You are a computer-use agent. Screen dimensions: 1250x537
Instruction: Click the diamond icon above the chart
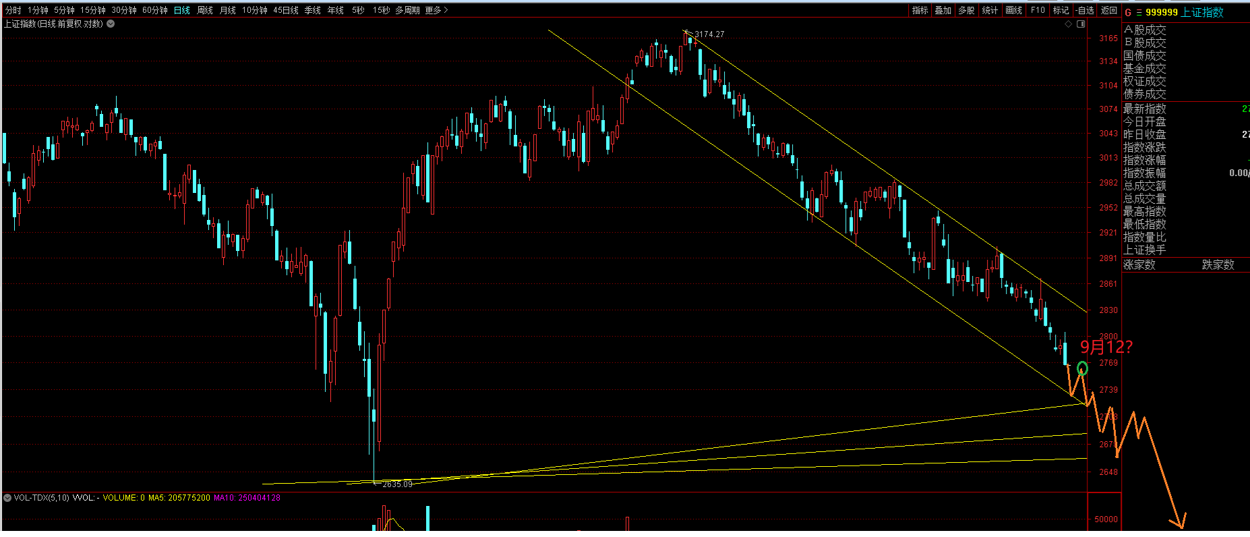pos(1068,24)
